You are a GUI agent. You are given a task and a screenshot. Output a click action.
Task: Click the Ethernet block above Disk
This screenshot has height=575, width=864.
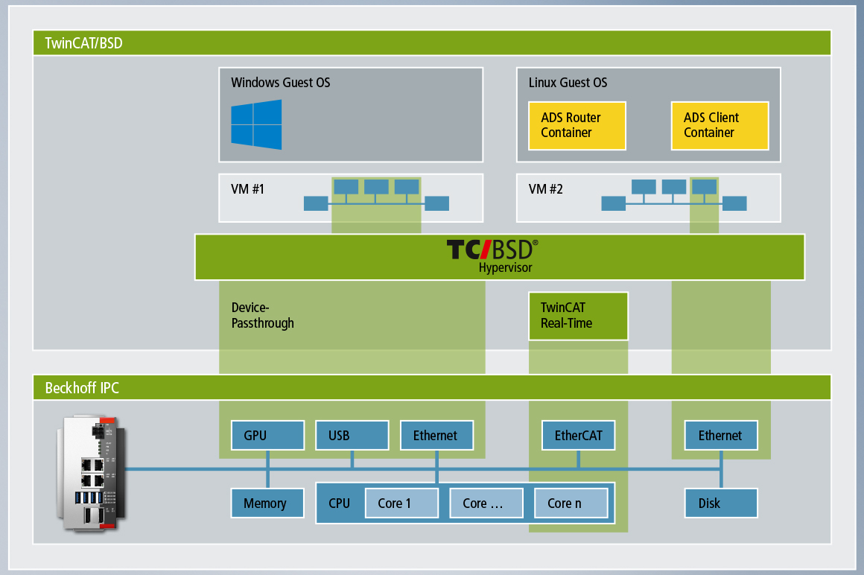tap(721, 436)
